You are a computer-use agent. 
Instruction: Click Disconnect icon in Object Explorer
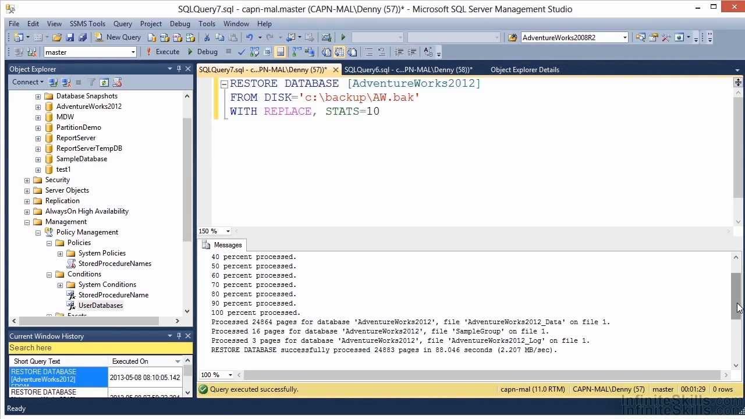click(x=66, y=82)
